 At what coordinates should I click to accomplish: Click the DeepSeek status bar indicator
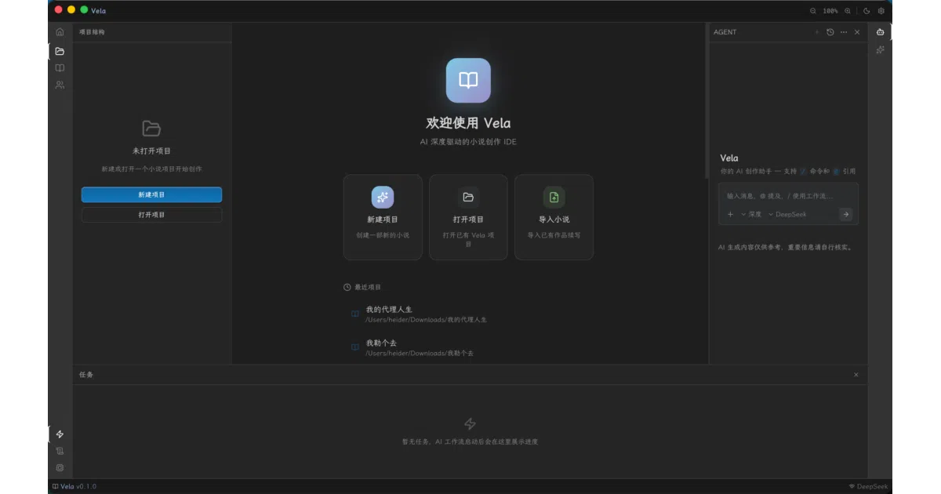click(869, 486)
